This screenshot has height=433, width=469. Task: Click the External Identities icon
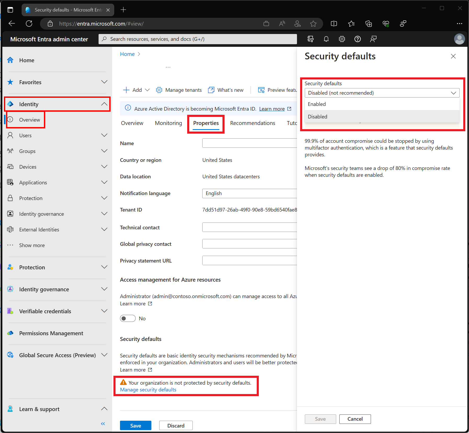(10, 229)
